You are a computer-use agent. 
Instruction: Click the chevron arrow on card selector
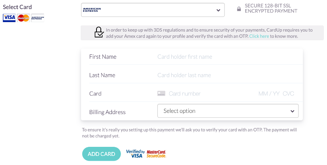(x=218, y=10)
